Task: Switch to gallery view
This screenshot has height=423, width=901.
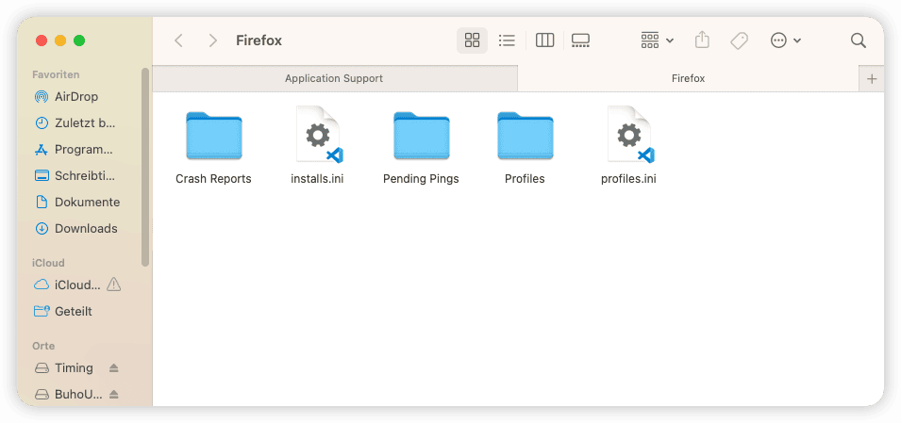Action: [580, 41]
